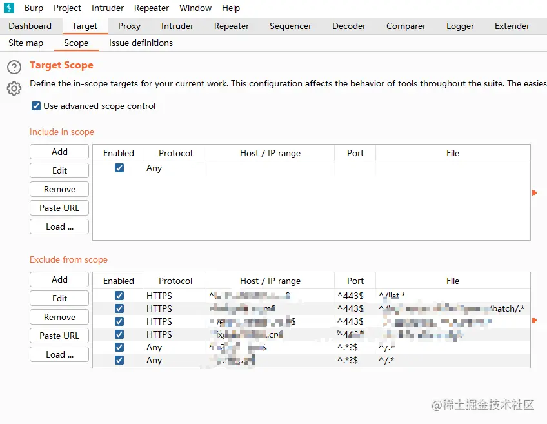Viewport: 547px width, 424px height.
Task: Select the Target tab
Action: pos(85,26)
